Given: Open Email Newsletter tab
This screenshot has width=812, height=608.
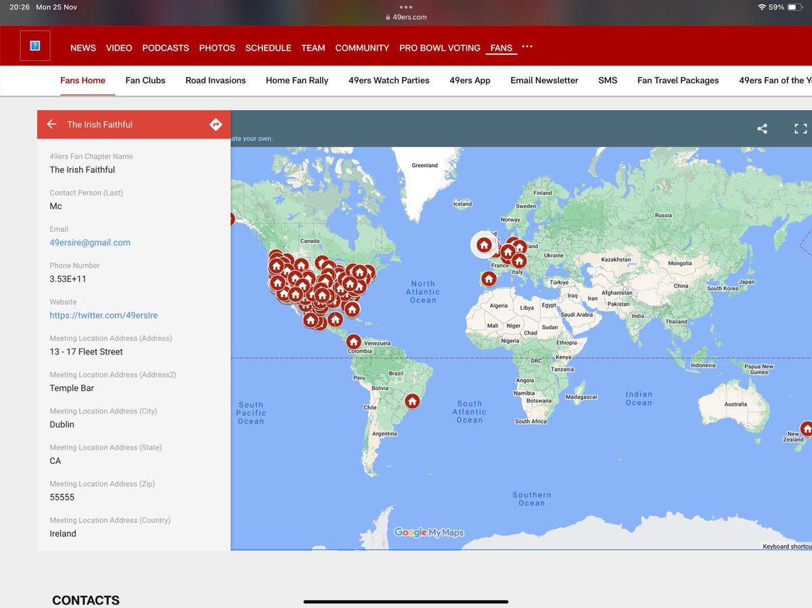Looking at the screenshot, I should pyautogui.click(x=545, y=80).
